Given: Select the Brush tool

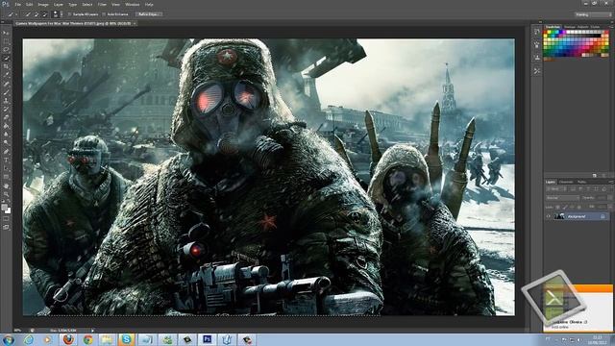Looking at the screenshot, I should point(6,92).
